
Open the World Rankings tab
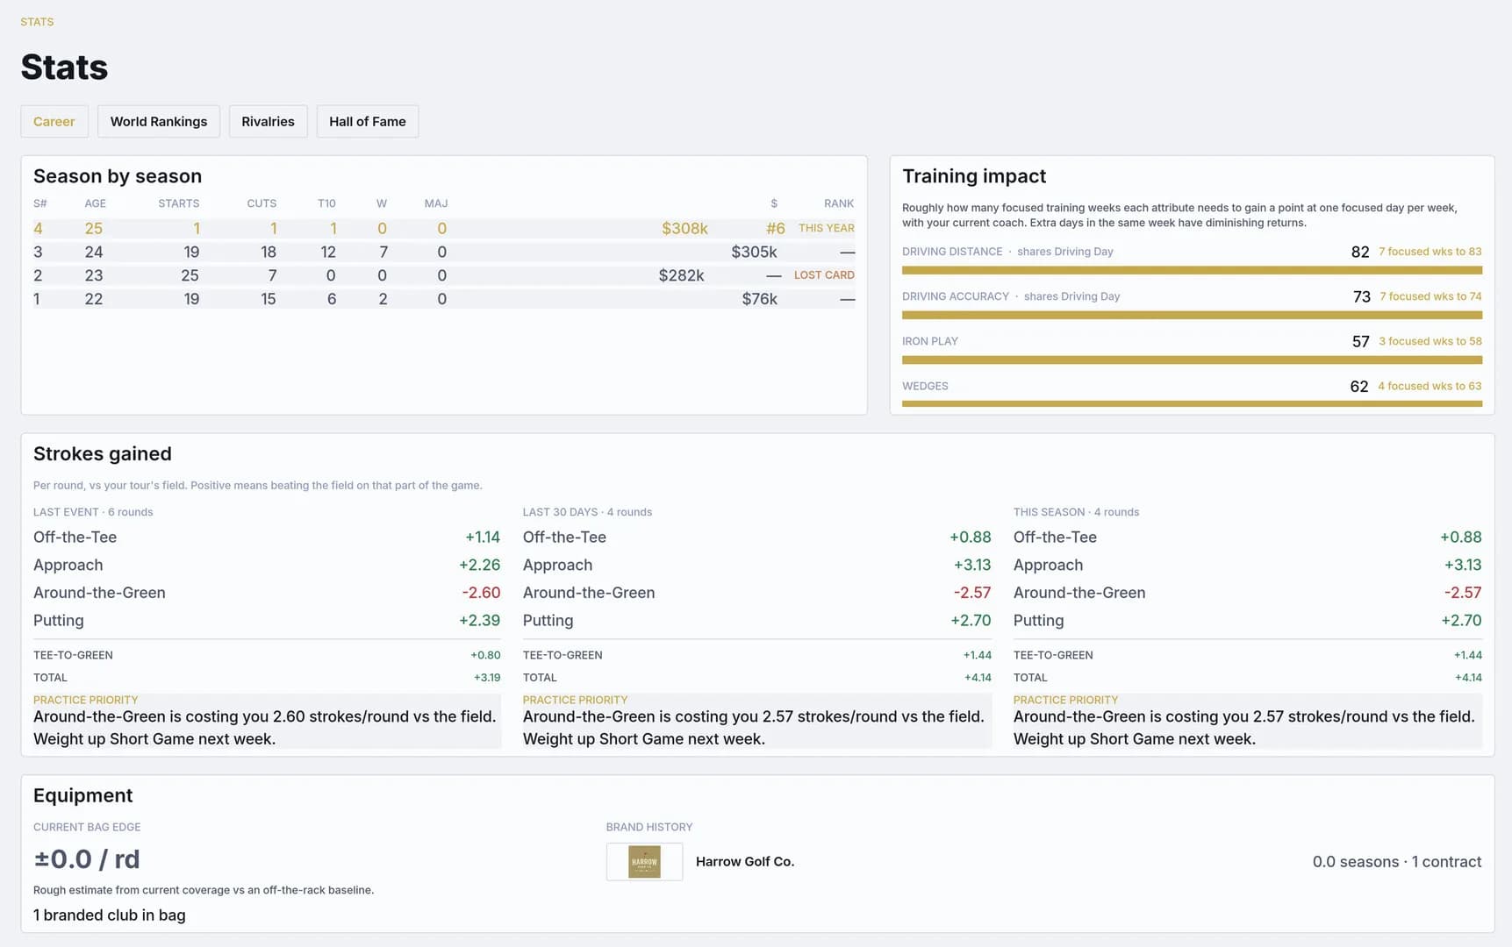159,121
